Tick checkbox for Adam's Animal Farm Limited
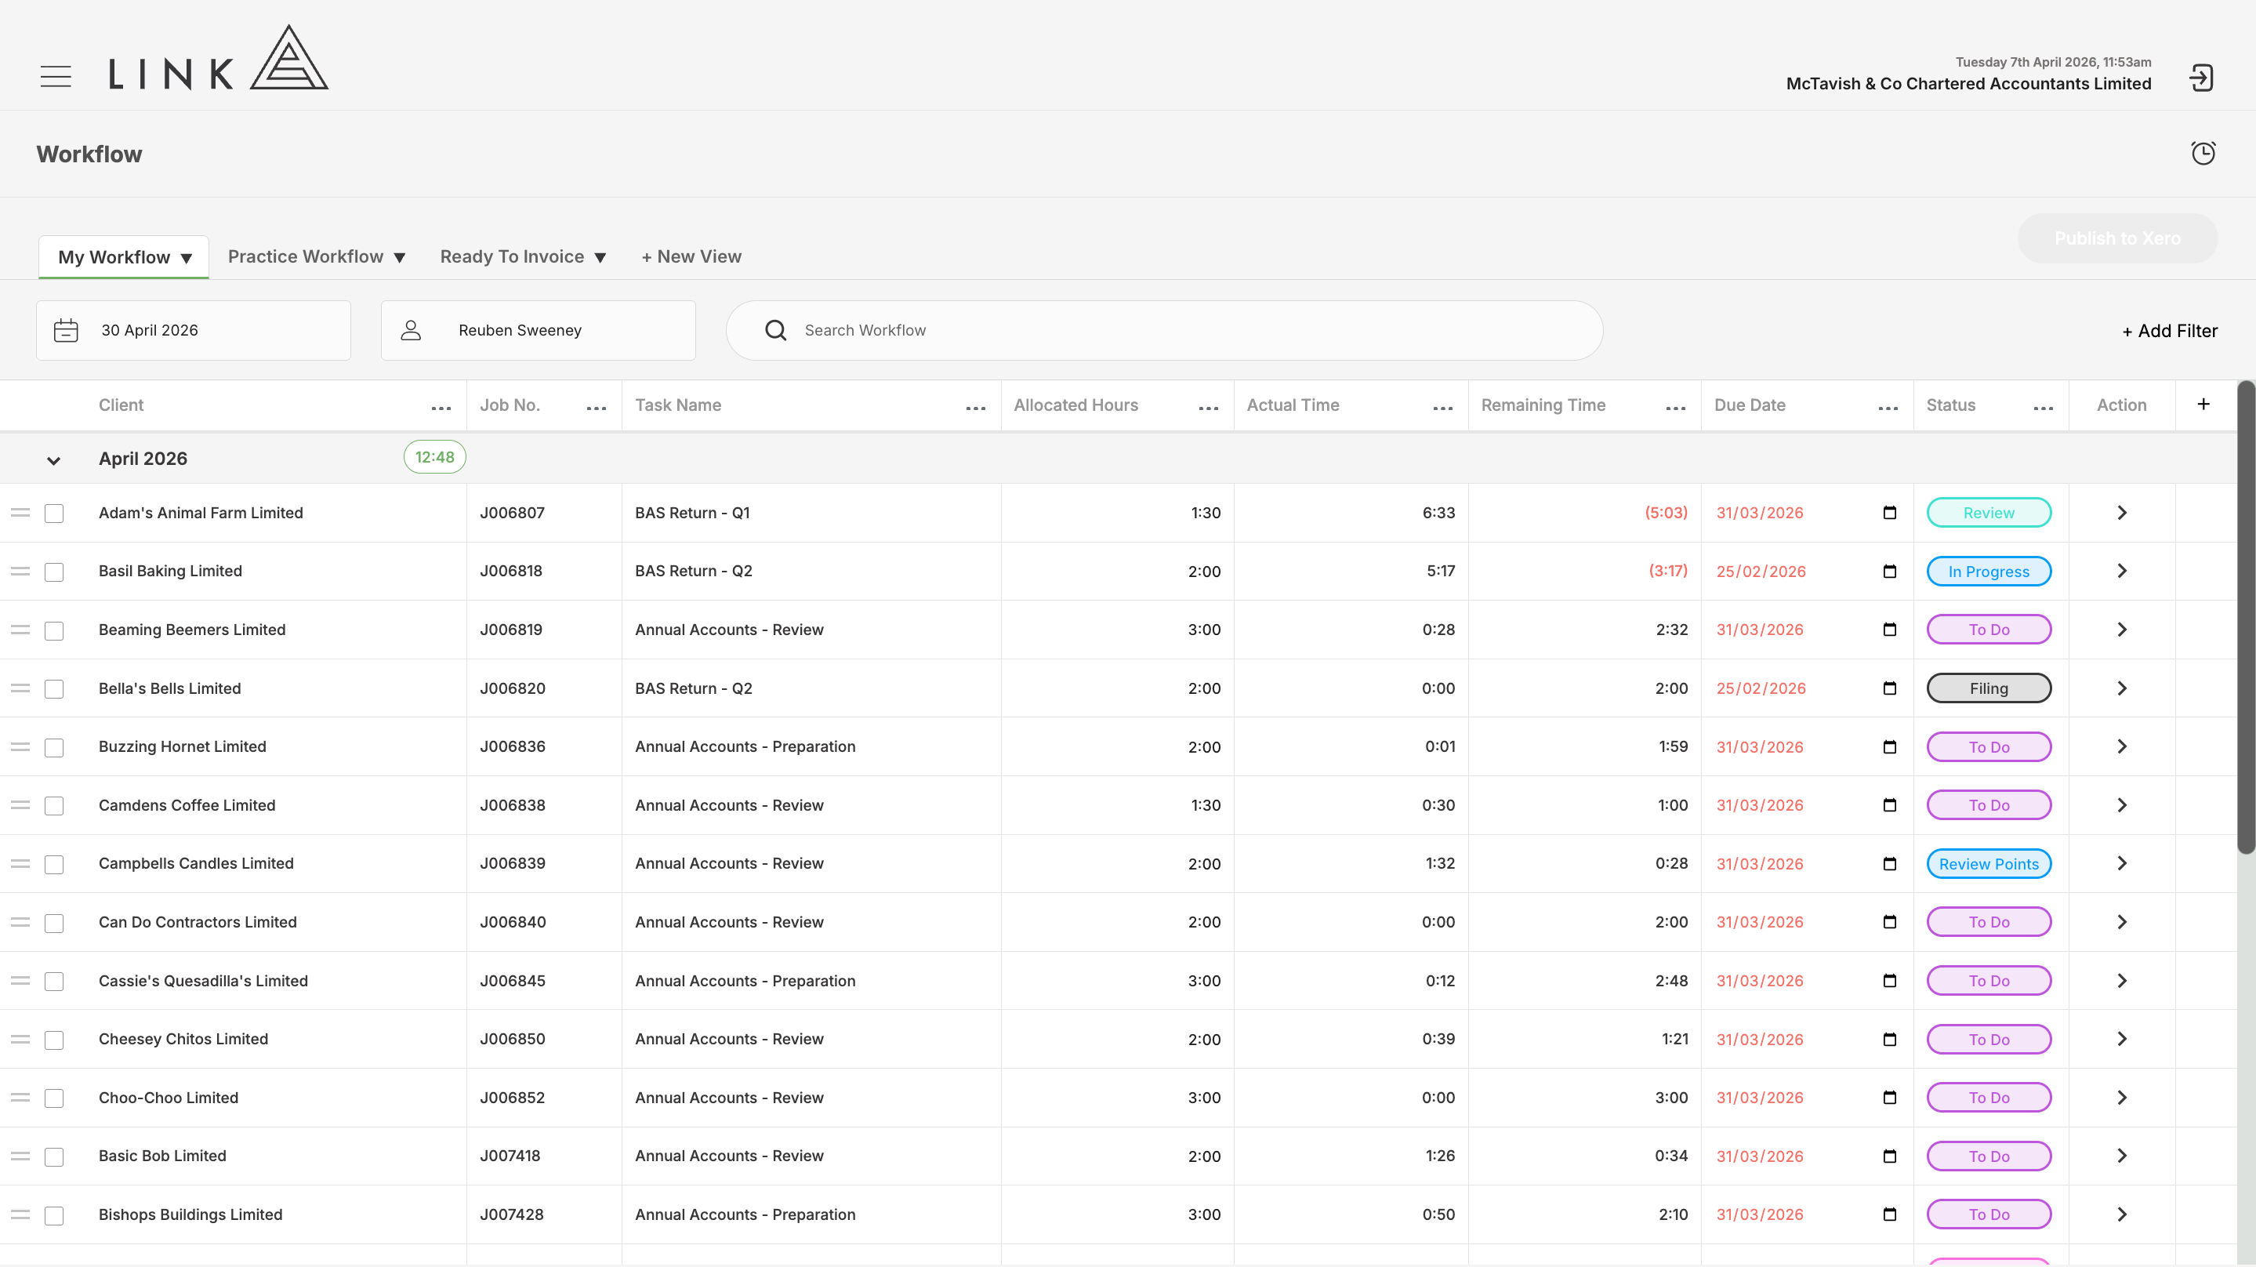The height and width of the screenshot is (1267, 2256). click(54, 514)
